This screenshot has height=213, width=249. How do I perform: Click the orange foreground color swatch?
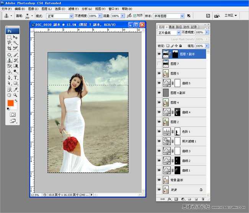[11, 103]
